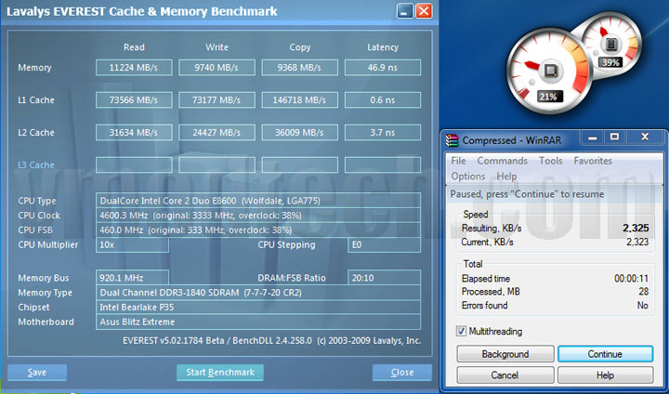Image resolution: width=669 pixels, height=394 pixels.
Task: Click Memory Latency value 46.9 ns
Action: (x=383, y=68)
